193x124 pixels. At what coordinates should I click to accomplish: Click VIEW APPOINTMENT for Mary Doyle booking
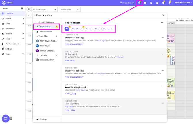[74, 44]
